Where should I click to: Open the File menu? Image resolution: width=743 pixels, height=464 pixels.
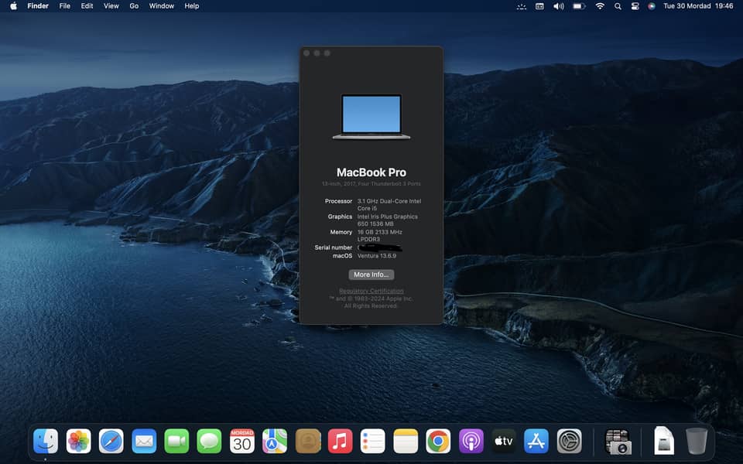[x=65, y=6]
